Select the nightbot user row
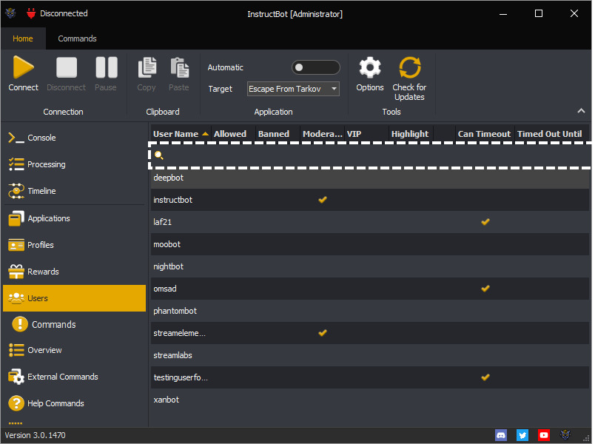595x444 pixels. click(x=370, y=266)
